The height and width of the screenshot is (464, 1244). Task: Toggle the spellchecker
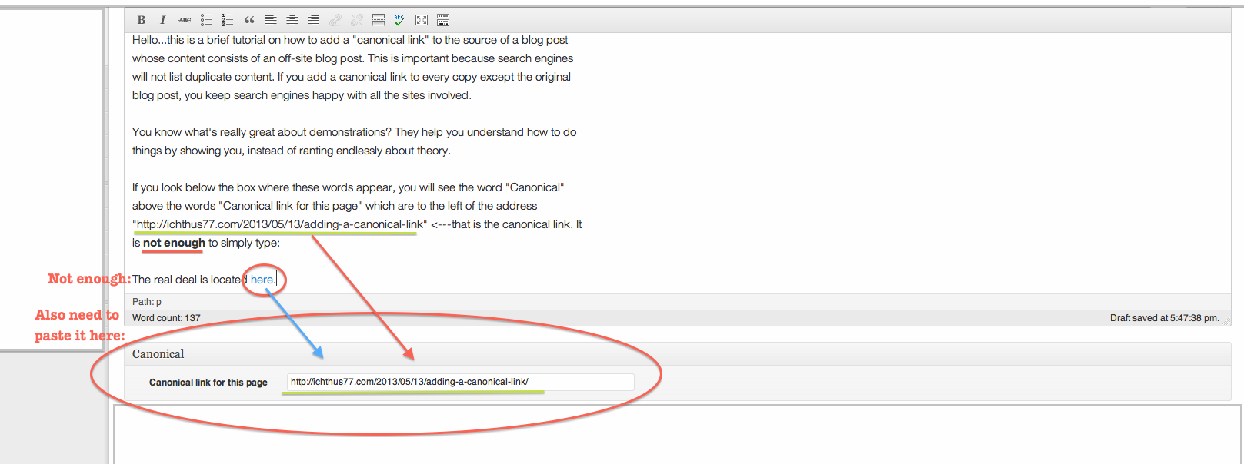tap(400, 20)
